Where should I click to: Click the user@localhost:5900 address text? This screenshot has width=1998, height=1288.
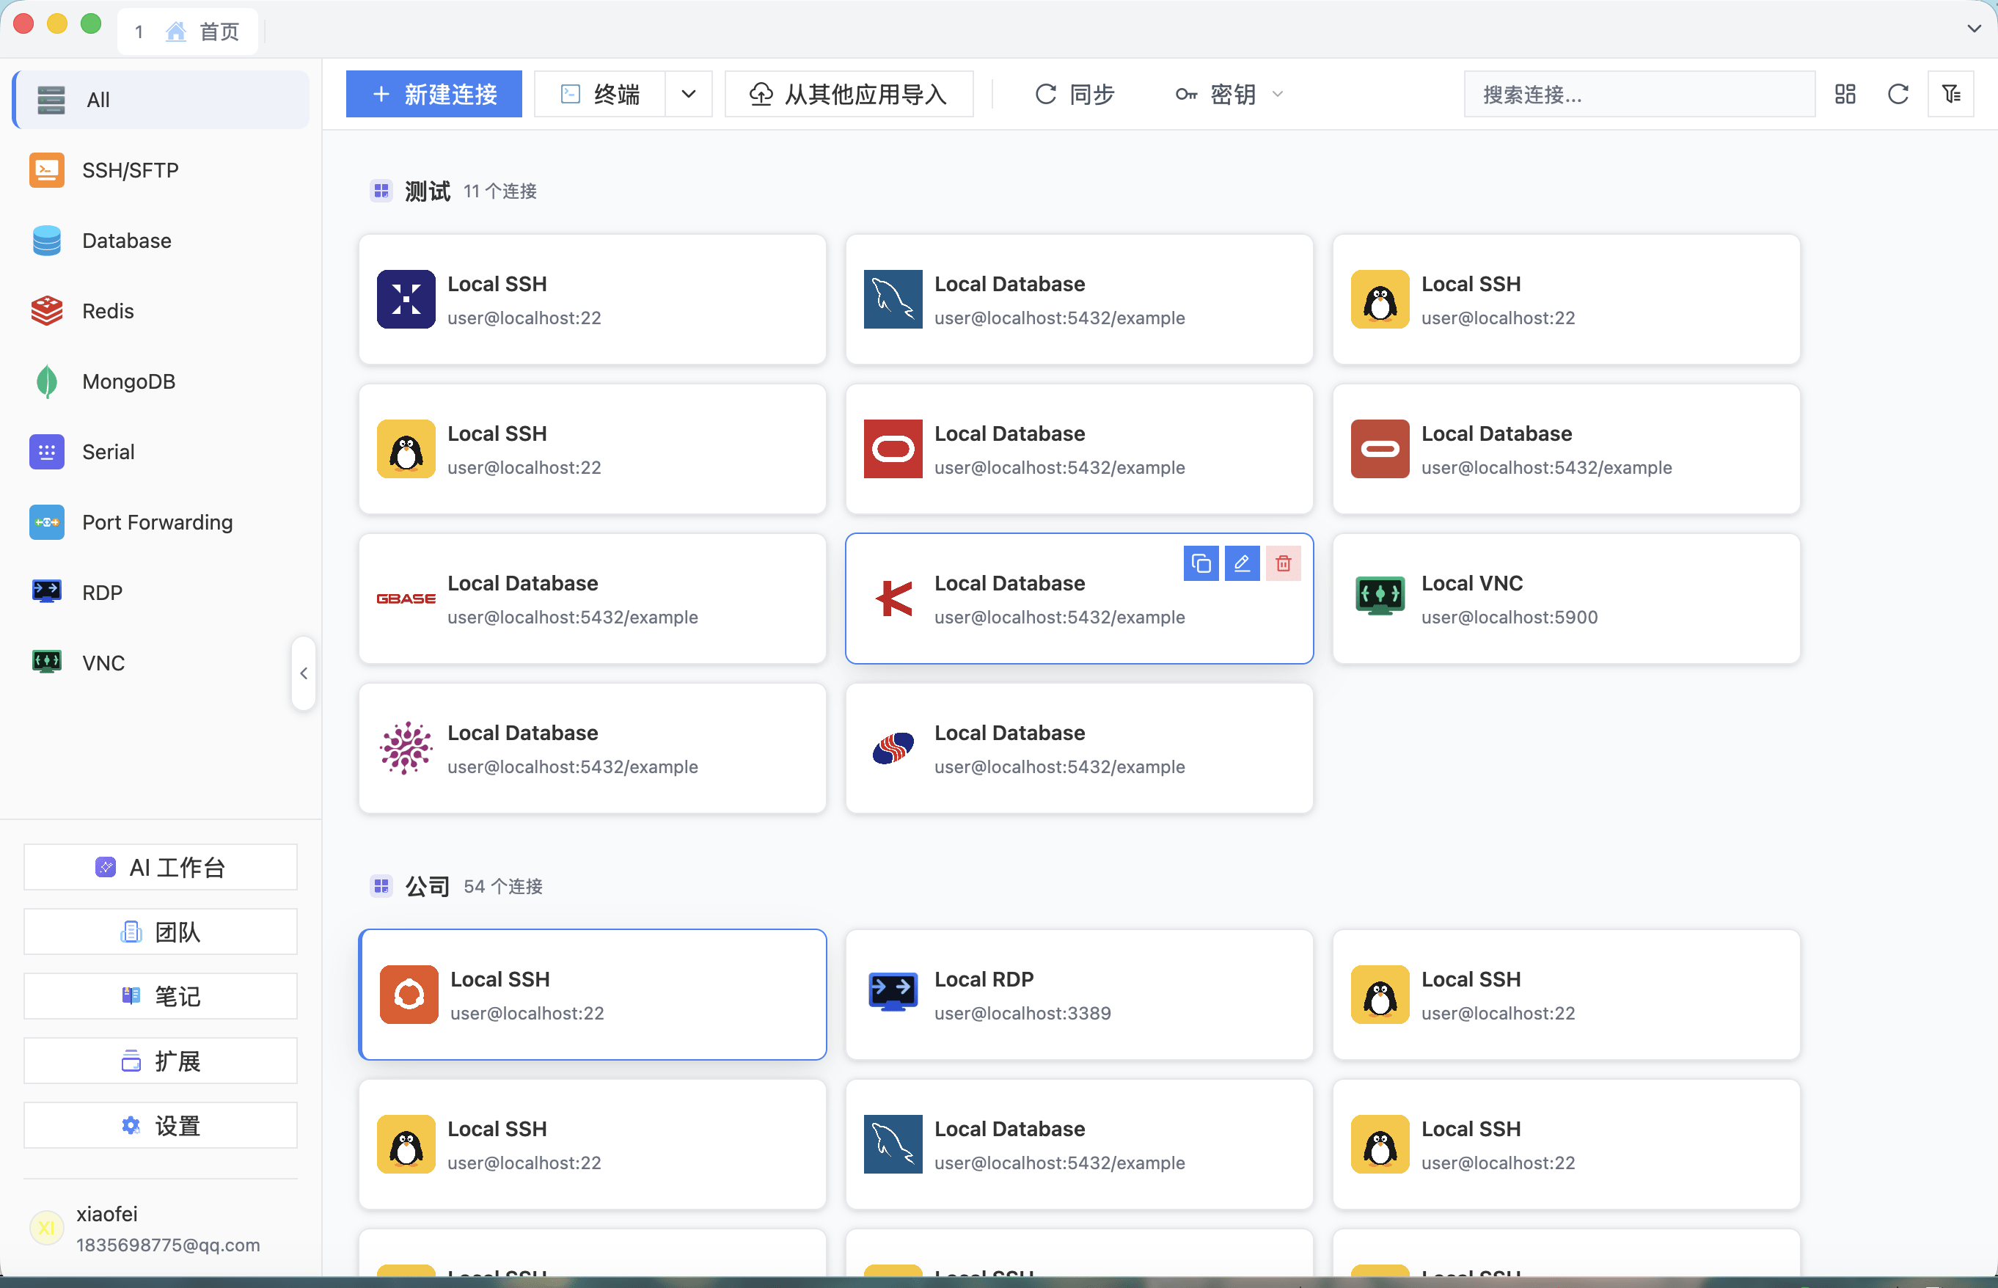pos(1510,618)
